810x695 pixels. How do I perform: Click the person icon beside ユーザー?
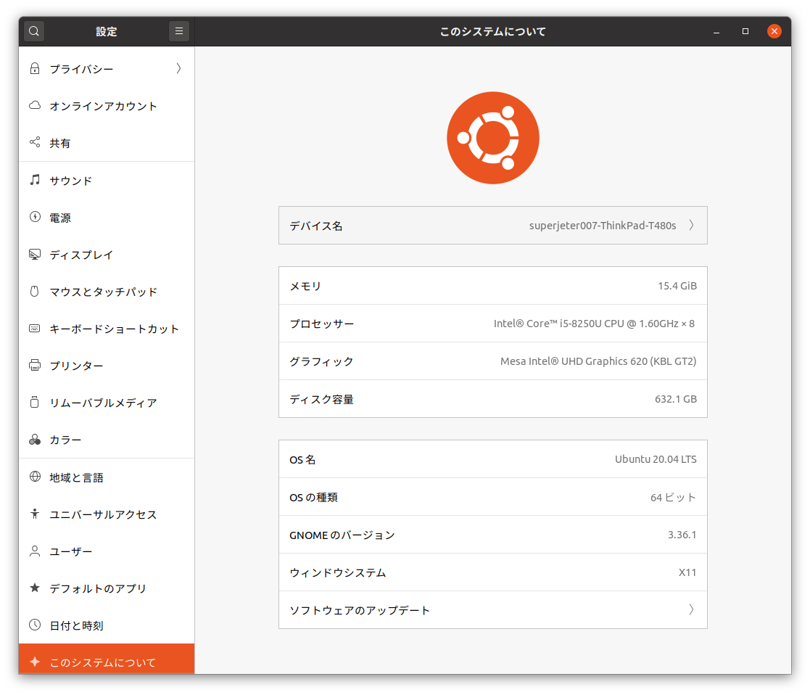[x=35, y=551]
